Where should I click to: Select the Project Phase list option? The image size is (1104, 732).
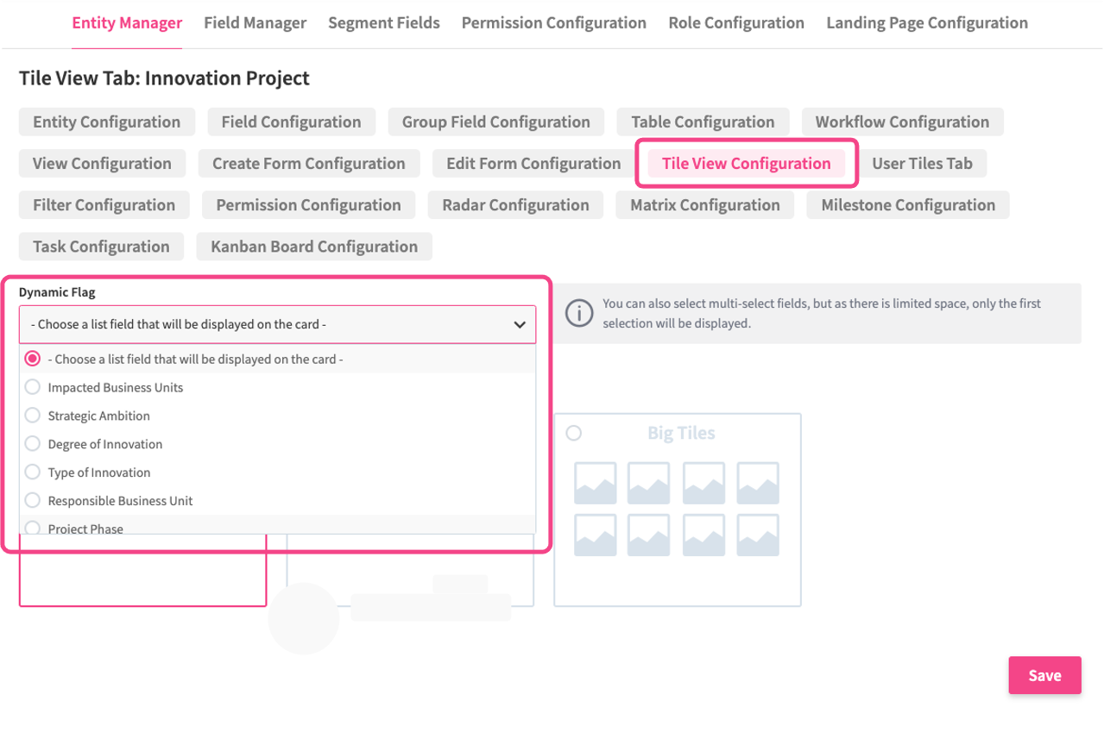85,528
